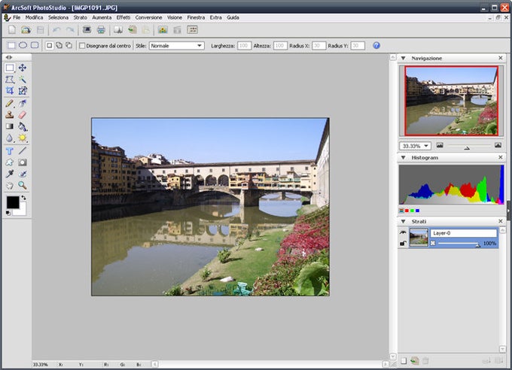
Task: Click the zoom in image button in Navigazione
Action: (498, 145)
